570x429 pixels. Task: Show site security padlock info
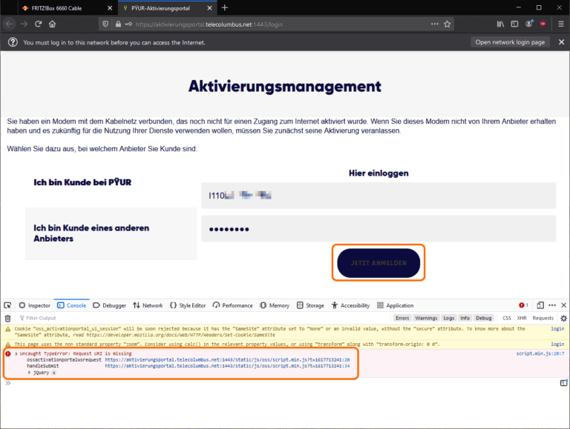pyautogui.click(x=118, y=24)
